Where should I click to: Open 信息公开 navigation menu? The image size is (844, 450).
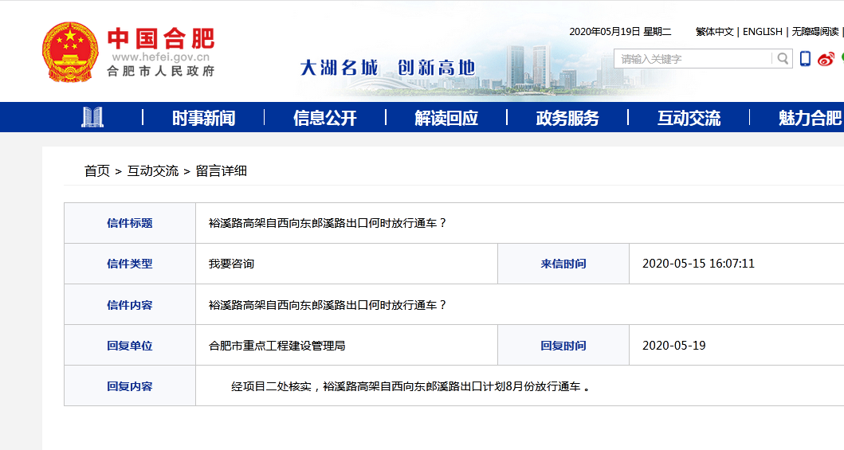325,118
